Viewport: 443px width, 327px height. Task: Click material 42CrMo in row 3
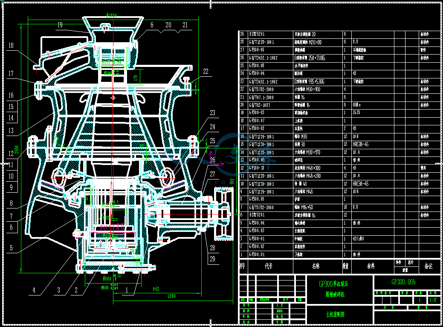(358, 239)
